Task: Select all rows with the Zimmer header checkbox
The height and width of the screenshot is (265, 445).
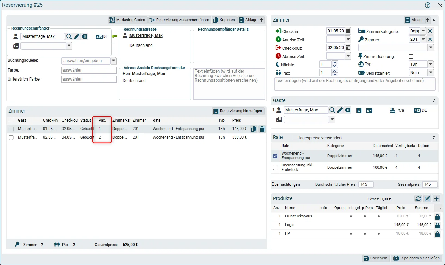Action: (11, 120)
